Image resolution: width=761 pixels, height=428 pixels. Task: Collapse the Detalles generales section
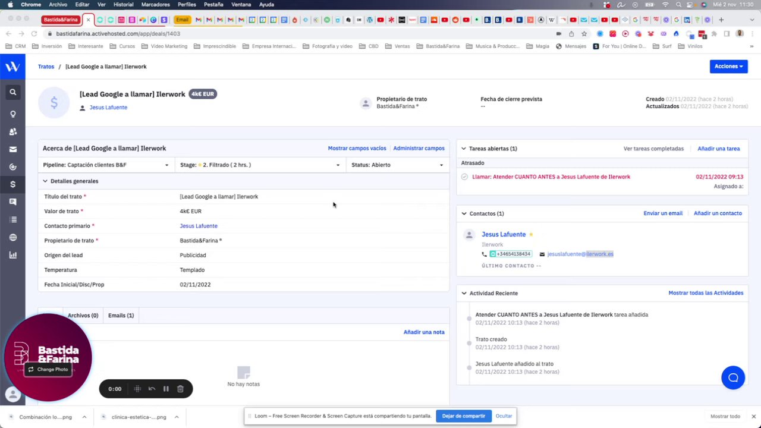click(x=45, y=181)
